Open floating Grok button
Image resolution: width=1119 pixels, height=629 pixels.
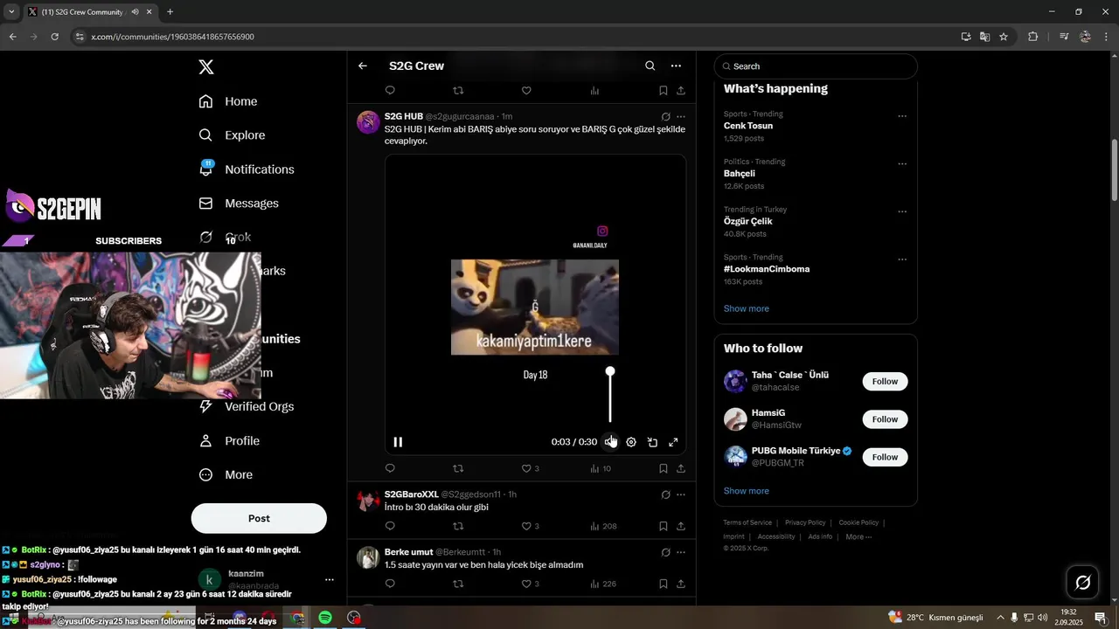click(x=1082, y=583)
